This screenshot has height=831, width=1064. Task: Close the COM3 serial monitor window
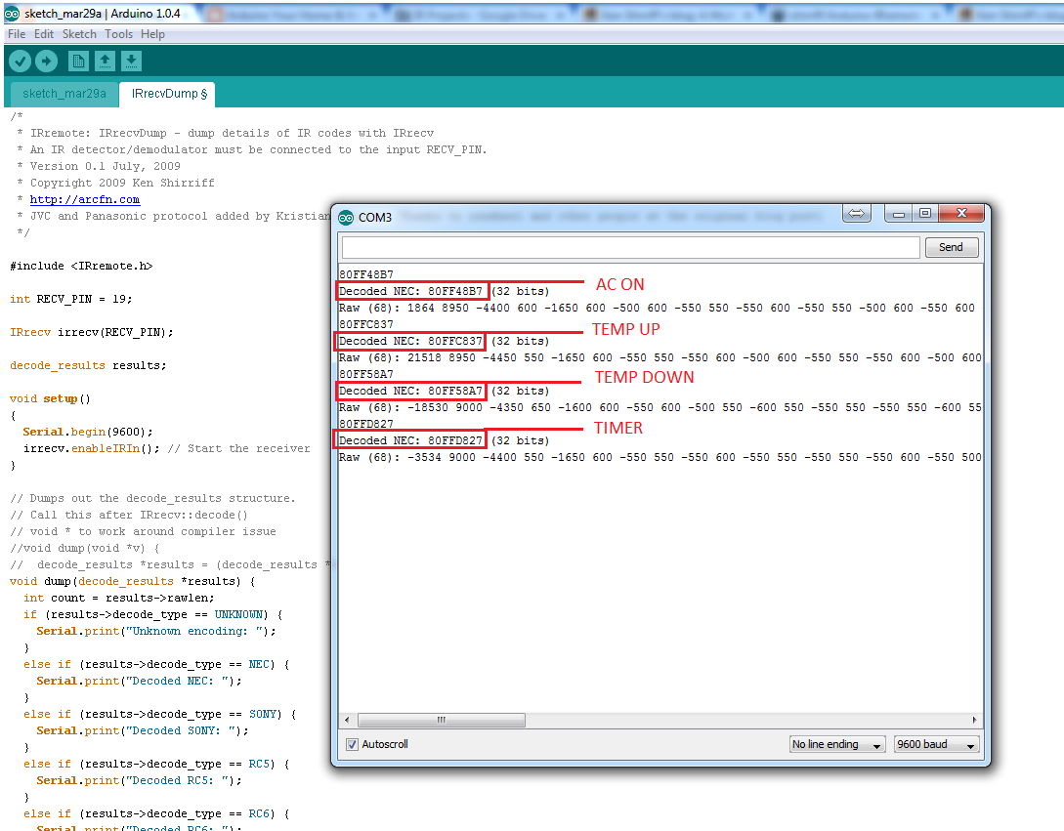[x=960, y=214]
